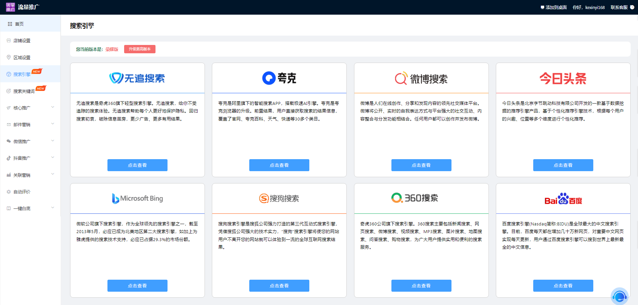Image resolution: width=638 pixels, height=305 pixels.
Task: Click 点击查看 under 今日头条
Action: point(563,165)
